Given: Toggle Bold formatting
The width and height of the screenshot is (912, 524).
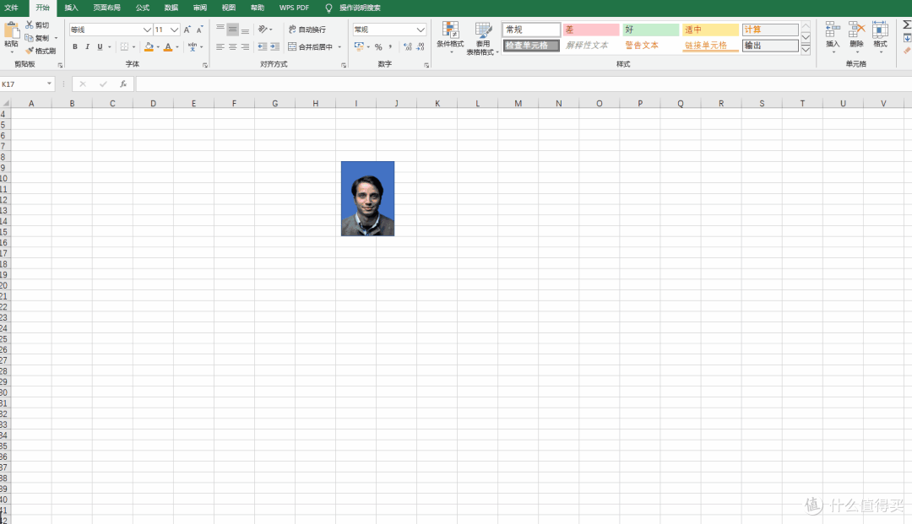Looking at the screenshot, I should [75, 46].
